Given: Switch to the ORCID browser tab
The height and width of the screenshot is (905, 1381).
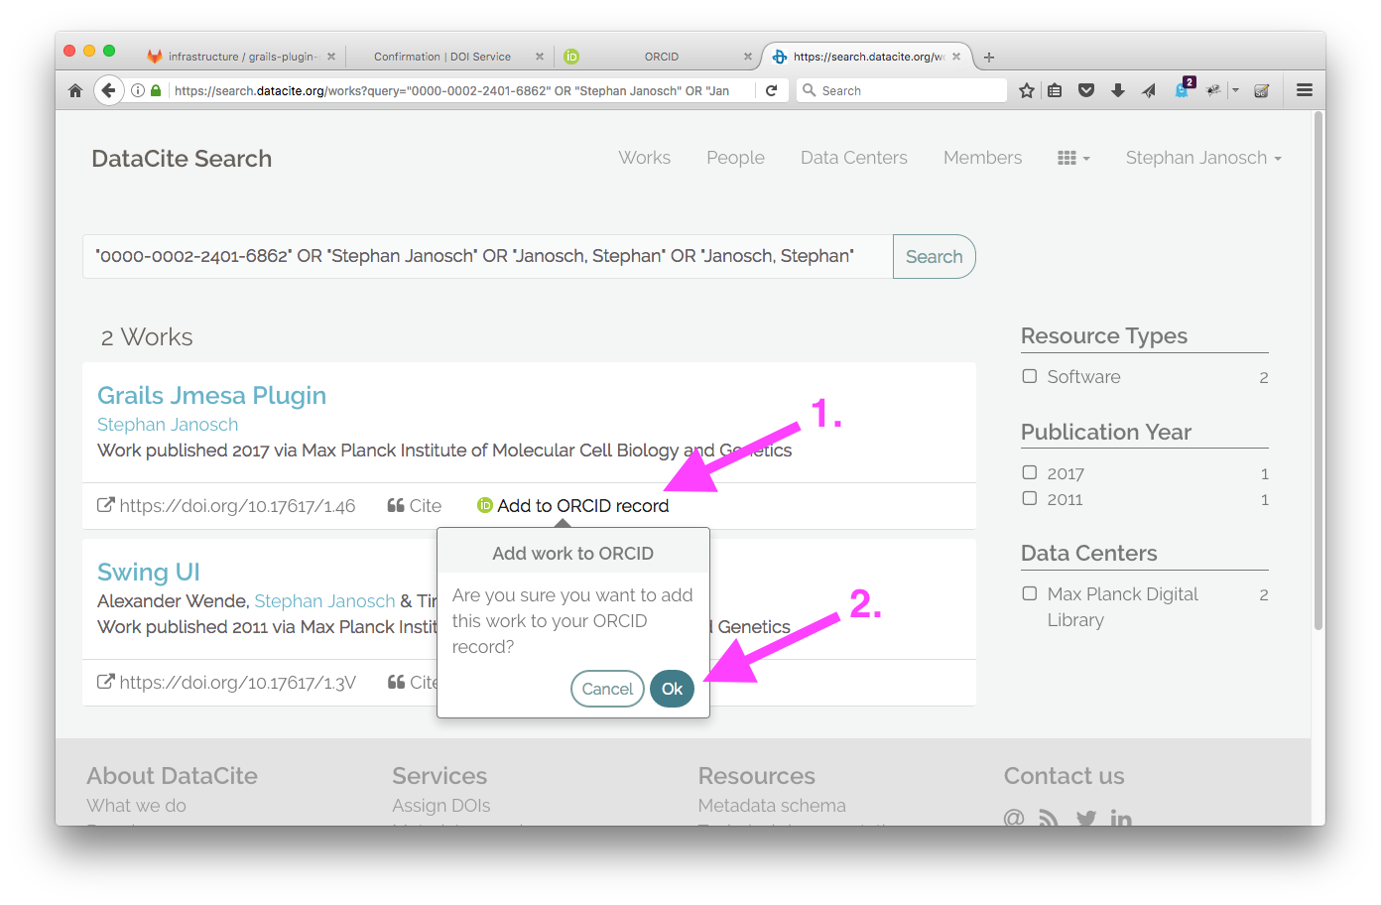Looking at the screenshot, I should pos(661,57).
